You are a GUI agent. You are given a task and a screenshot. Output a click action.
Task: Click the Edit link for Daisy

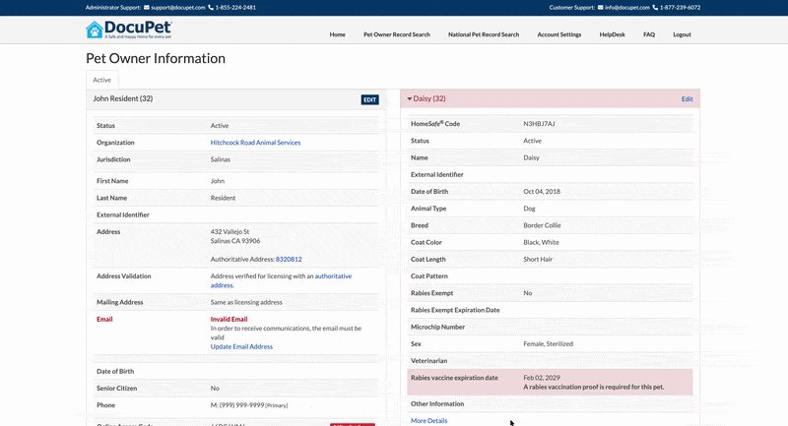pos(687,99)
